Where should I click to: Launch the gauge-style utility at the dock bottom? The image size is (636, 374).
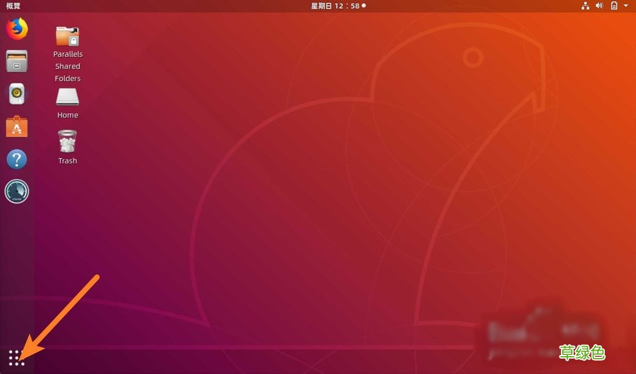pyautogui.click(x=16, y=191)
